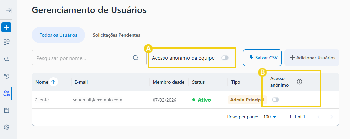Click the search magnifier icon

click(135, 58)
